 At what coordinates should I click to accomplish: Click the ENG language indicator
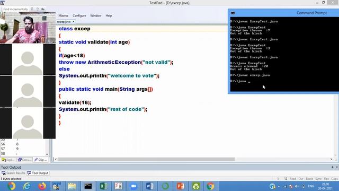(311, 186)
